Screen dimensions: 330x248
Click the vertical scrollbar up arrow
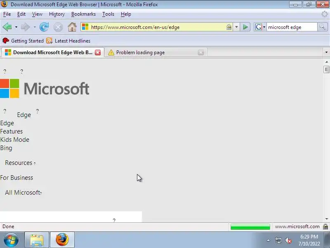click(x=326, y=62)
